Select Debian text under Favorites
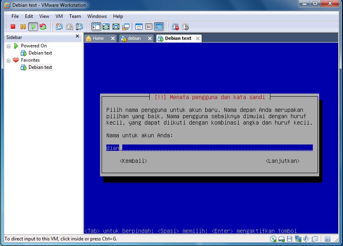 (40, 67)
